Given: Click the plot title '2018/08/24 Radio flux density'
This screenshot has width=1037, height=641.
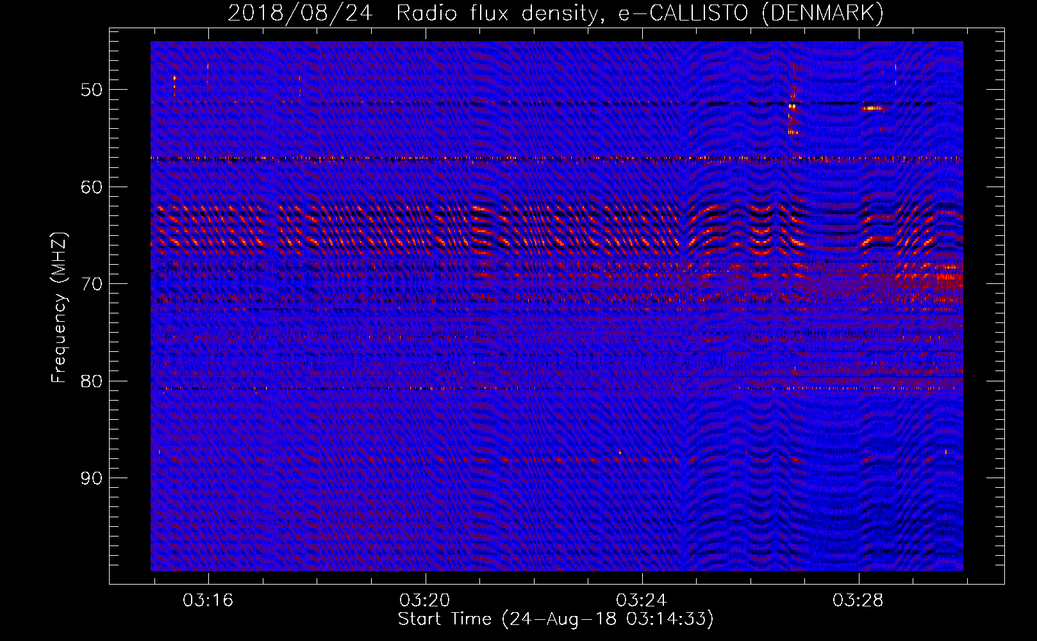Looking at the screenshot, I should tap(416, 13).
